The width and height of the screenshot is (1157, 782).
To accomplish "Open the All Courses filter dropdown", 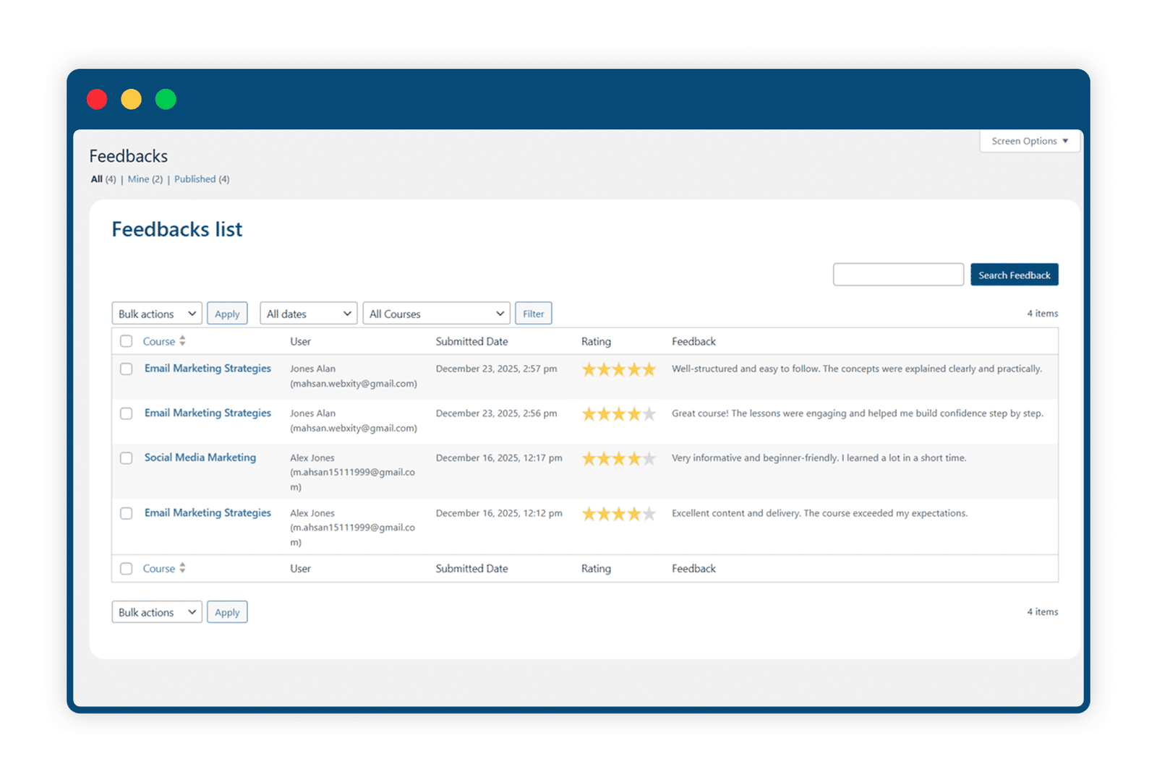I will coord(437,314).
